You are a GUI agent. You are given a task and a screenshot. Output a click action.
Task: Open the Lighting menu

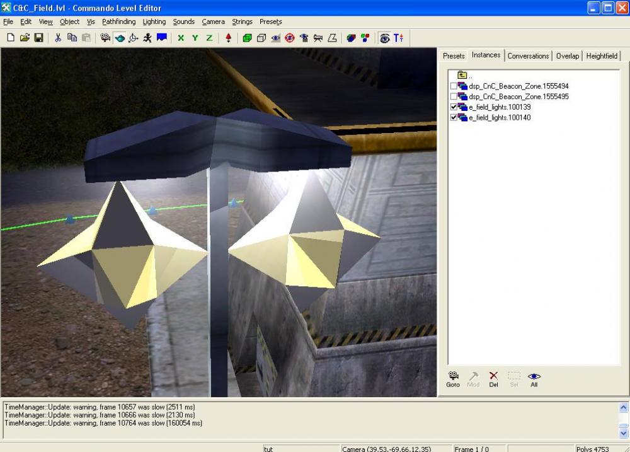tap(154, 21)
